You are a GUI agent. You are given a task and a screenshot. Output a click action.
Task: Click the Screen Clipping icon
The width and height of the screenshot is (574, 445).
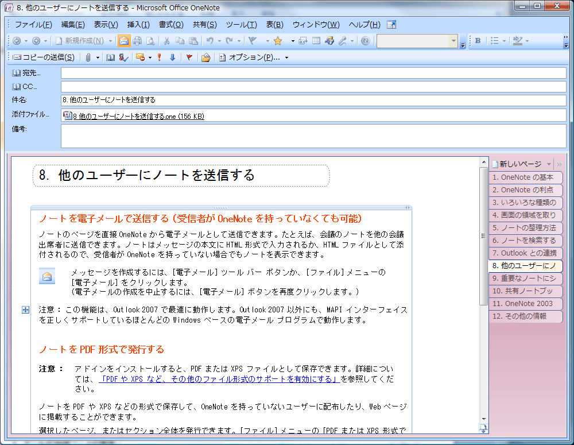[x=302, y=41]
